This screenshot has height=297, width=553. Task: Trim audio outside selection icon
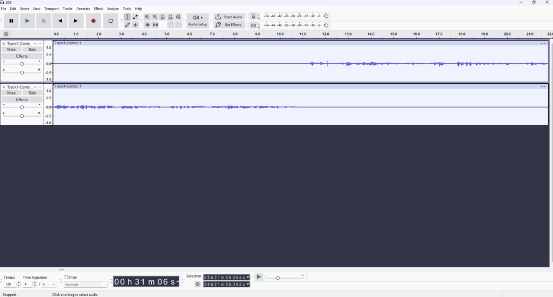147,25
